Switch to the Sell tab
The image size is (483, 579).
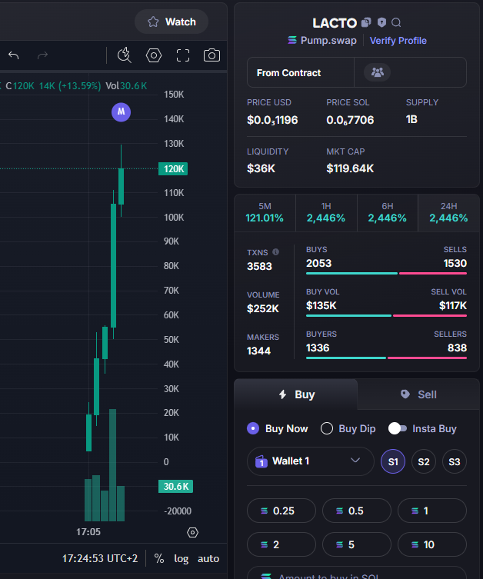click(x=418, y=394)
